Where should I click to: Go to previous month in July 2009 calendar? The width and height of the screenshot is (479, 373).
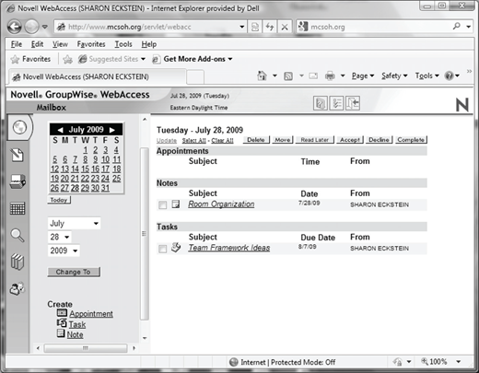coord(60,130)
